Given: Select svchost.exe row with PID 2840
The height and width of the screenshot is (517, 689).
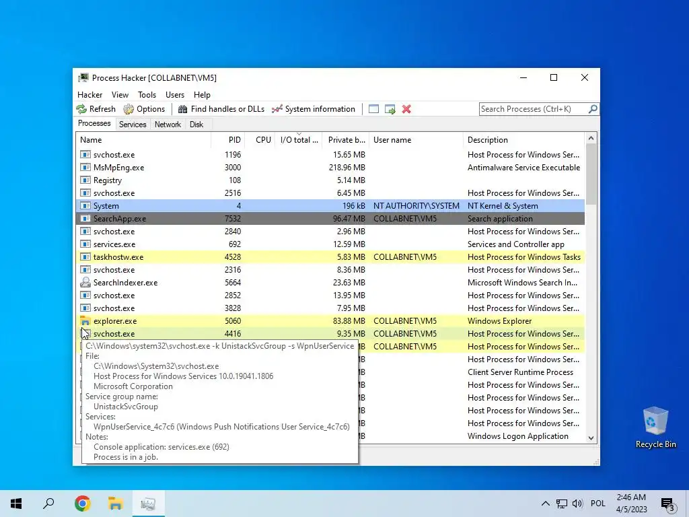Looking at the screenshot, I should point(330,232).
